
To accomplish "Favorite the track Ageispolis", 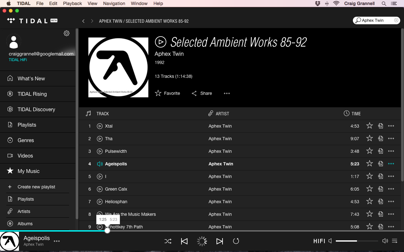I will (x=370, y=163).
